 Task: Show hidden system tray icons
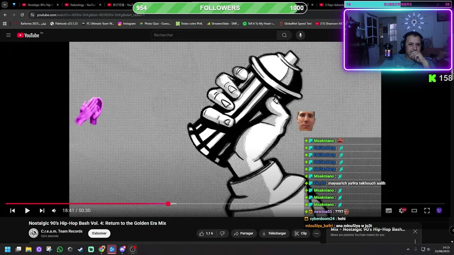coord(408,249)
